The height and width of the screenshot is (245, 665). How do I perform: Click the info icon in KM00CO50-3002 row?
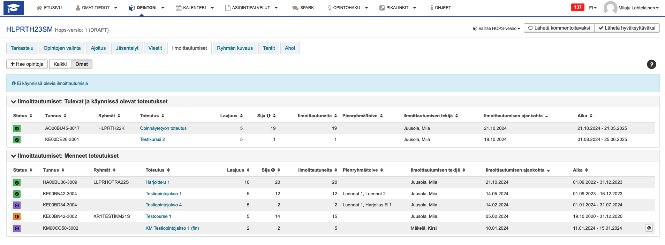649,228
